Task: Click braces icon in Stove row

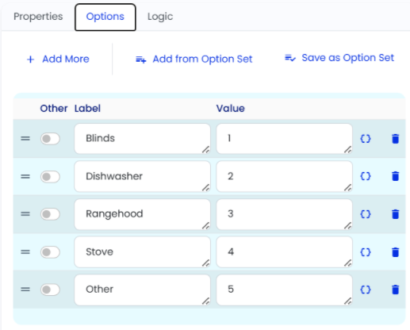Action: [366, 252]
